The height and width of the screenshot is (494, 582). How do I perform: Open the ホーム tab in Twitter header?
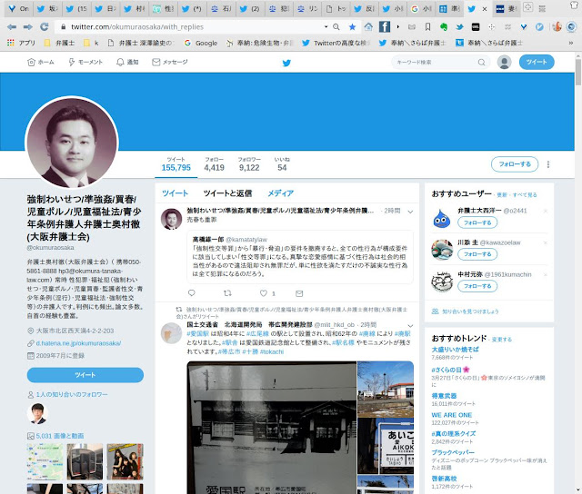click(x=41, y=63)
